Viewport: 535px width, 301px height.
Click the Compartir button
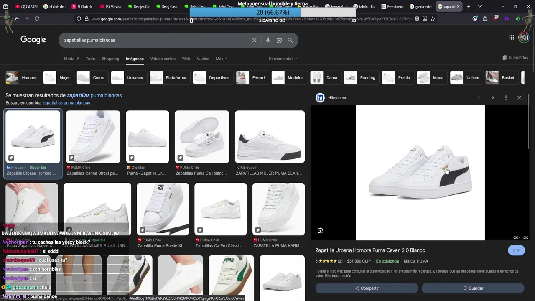coord(367,288)
